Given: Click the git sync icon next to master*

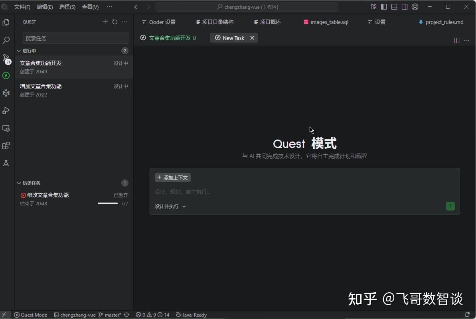Looking at the screenshot, I should point(126,315).
